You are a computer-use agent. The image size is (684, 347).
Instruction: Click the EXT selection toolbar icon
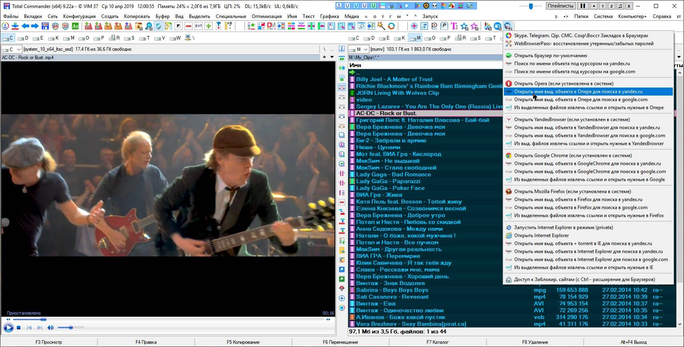pyautogui.click(x=199, y=26)
